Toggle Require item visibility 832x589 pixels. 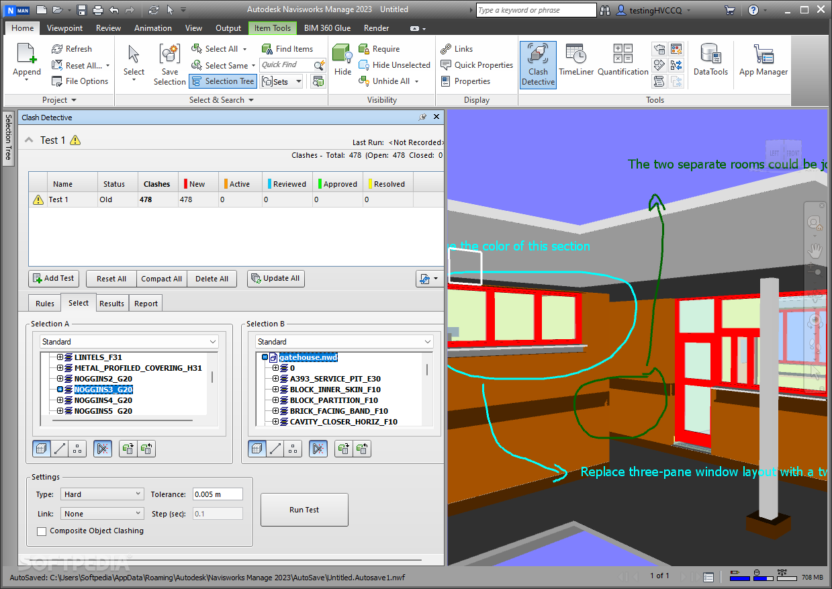(x=379, y=49)
